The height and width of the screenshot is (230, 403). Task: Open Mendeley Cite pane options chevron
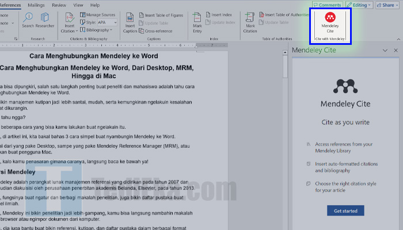coord(385,51)
